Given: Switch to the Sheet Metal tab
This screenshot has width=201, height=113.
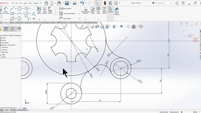Looking at the screenshot, I should click(19, 23).
